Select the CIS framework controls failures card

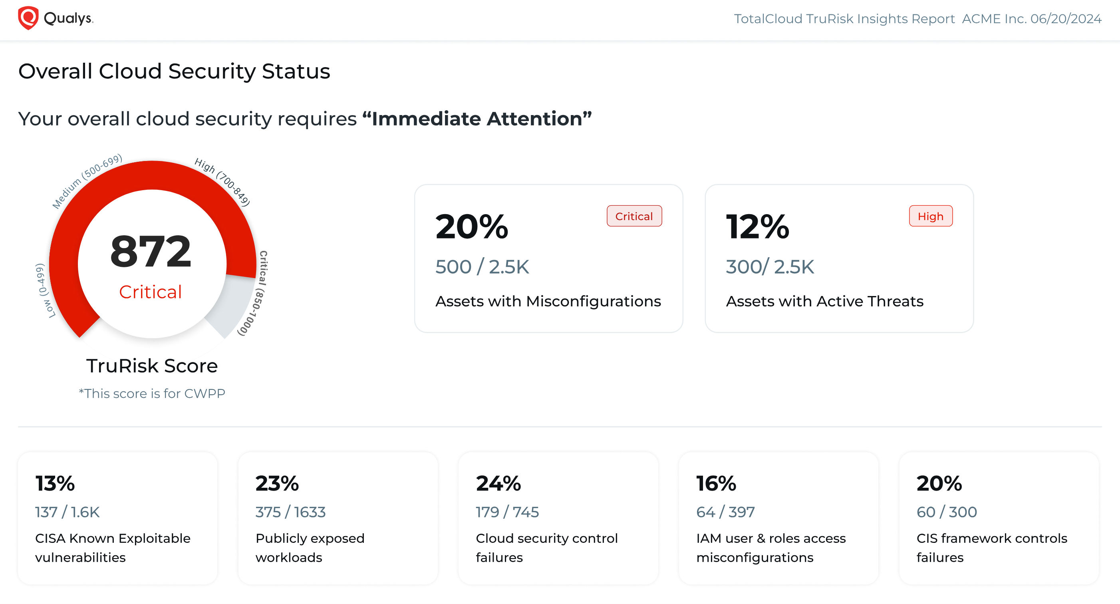coord(999,518)
